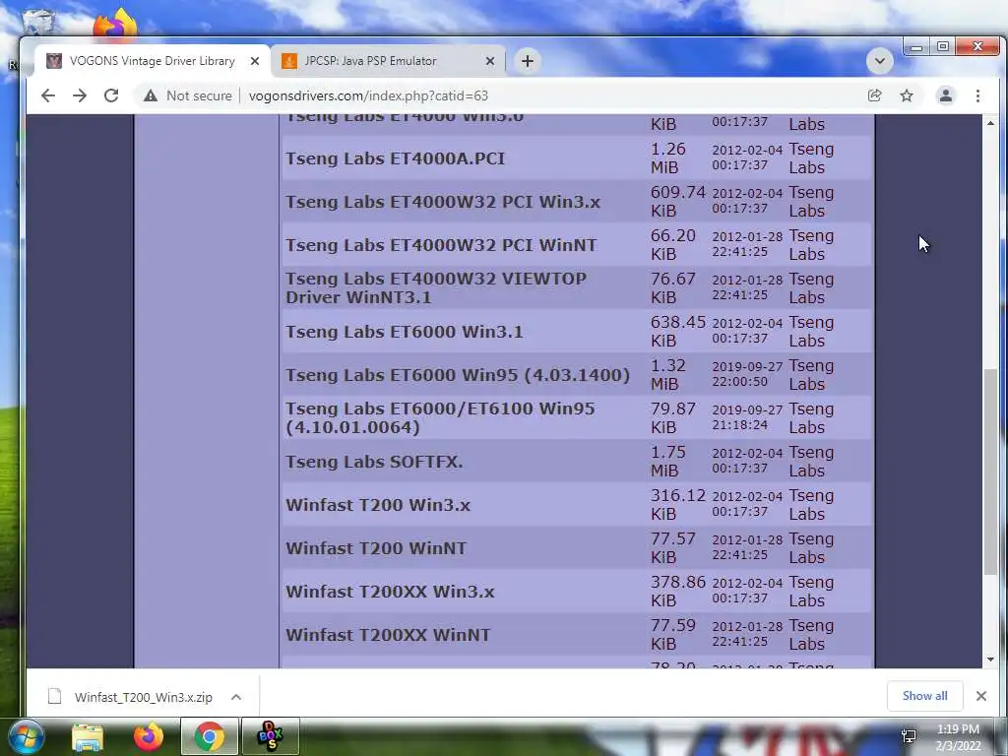This screenshot has width=1008, height=756.
Task: Open Winfast T200 Win3.x link
Action: (x=378, y=505)
